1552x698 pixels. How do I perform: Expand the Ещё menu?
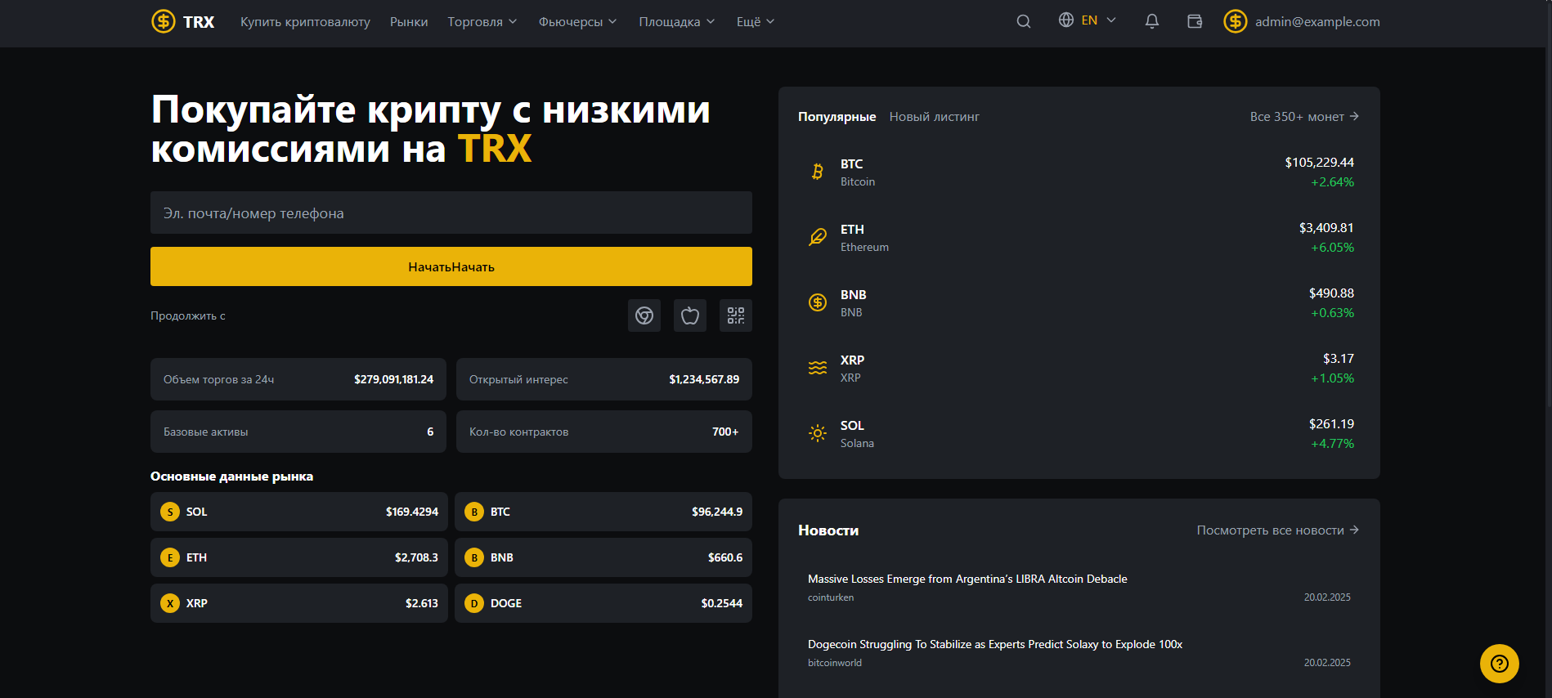click(755, 21)
